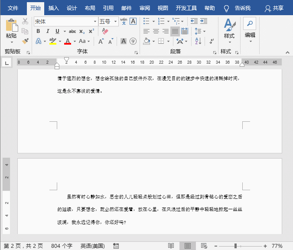Click the character border A icon
The height and width of the screenshot is (250, 293).
(133, 21)
